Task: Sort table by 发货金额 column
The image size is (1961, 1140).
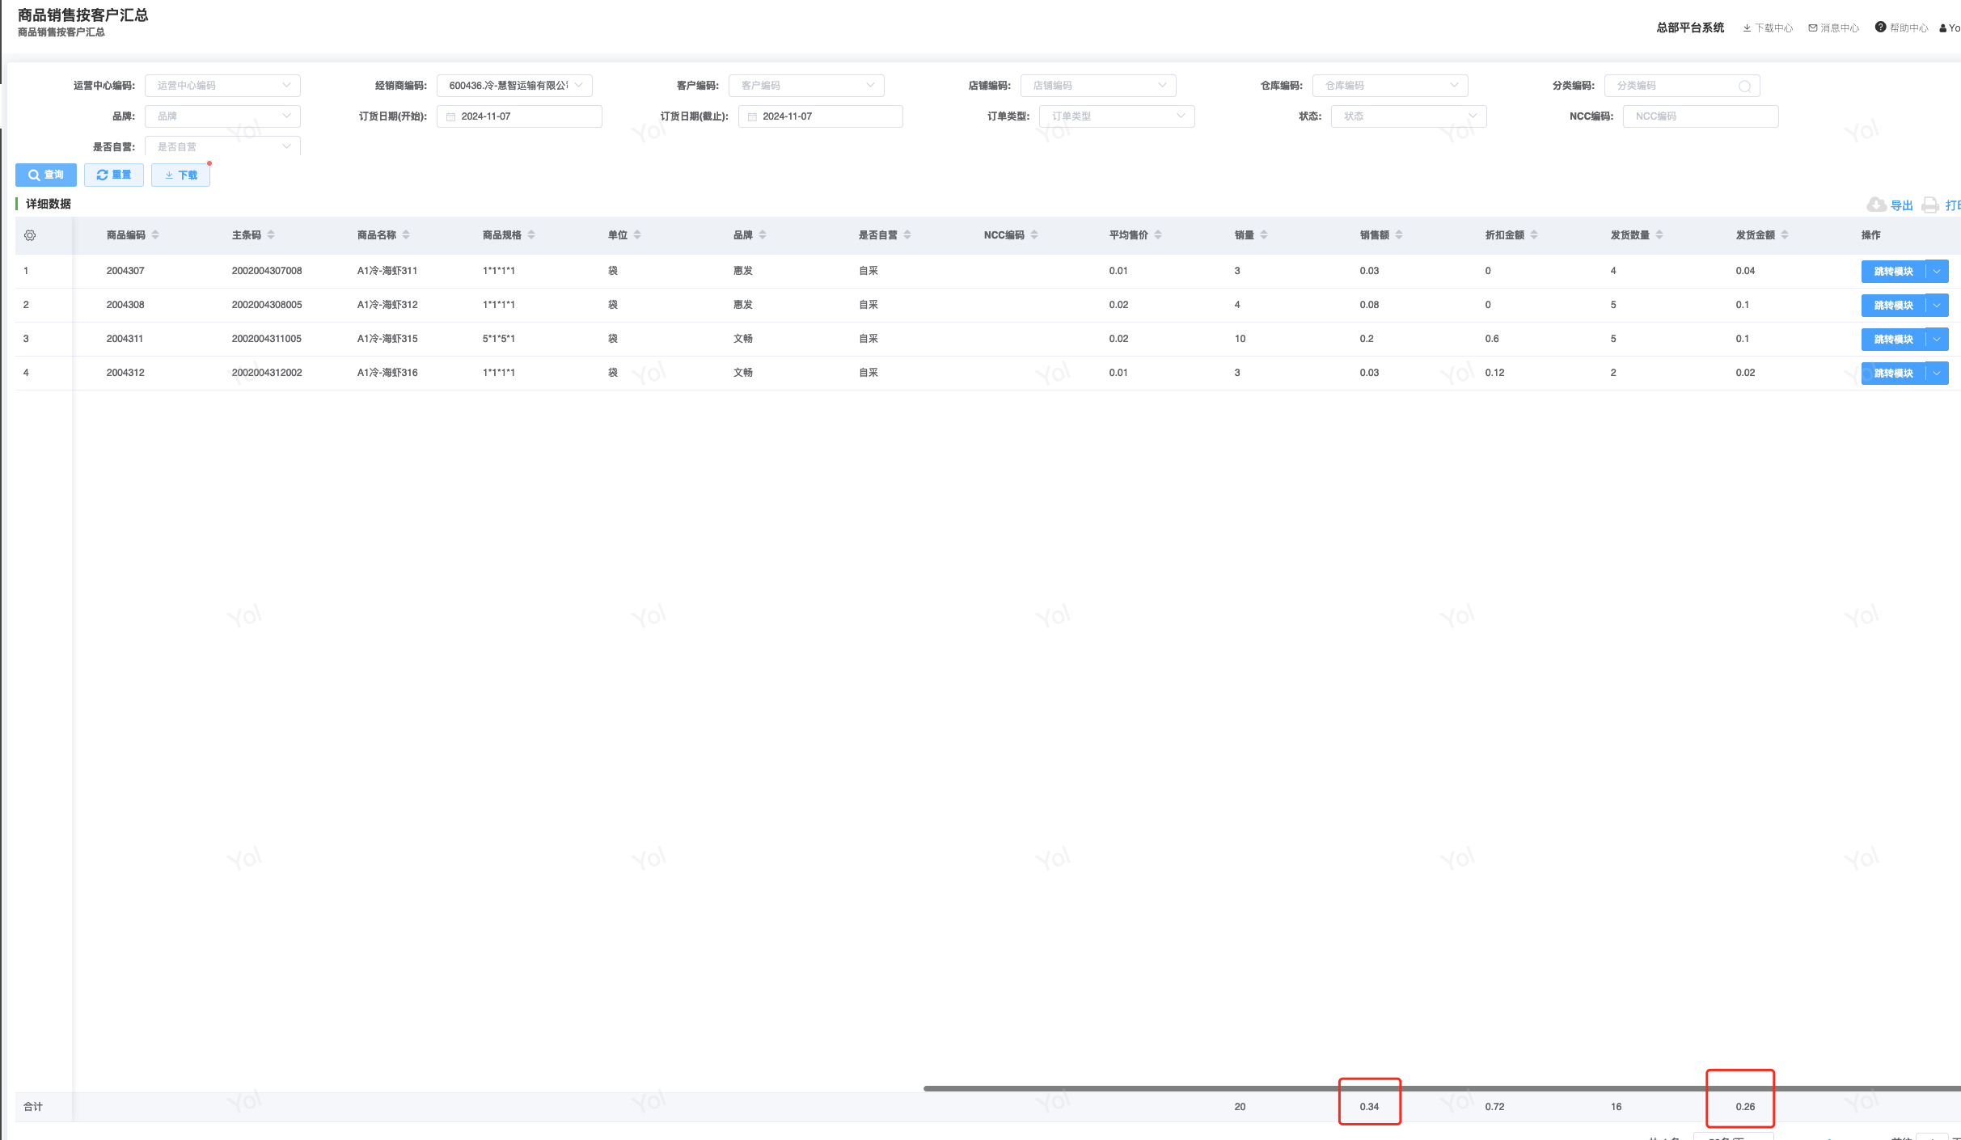Action: (x=1785, y=235)
